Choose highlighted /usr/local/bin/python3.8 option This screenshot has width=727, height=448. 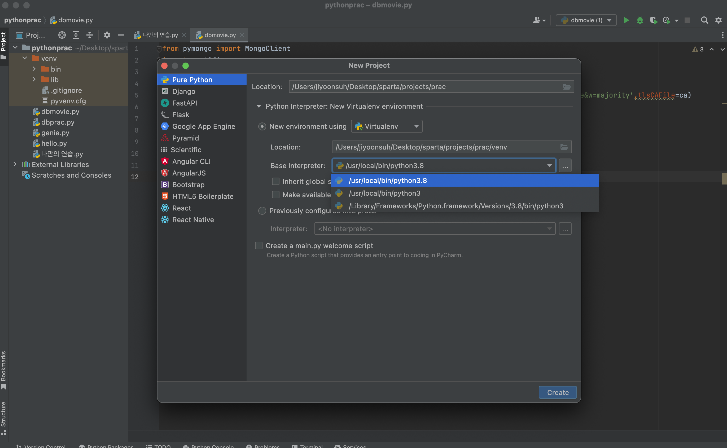[465, 181]
